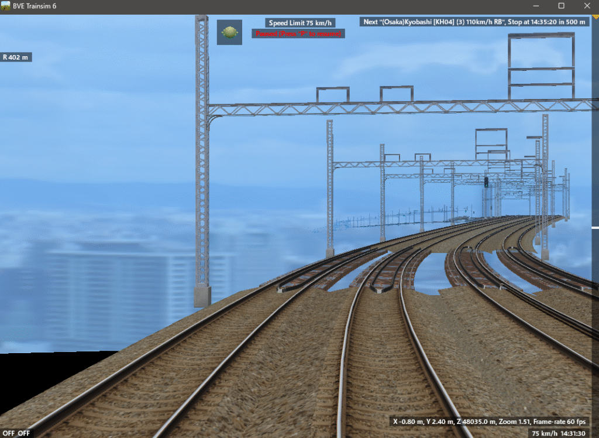
Task: Click the first OFF indicator at bottom-left
Action: click(x=8, y=433)
